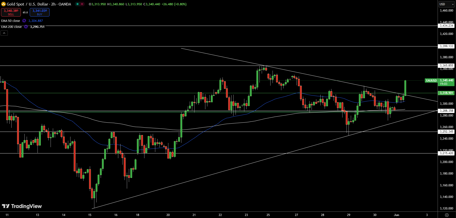456x218 pixels.
Task: Click the open price O3,313.950
Action: (97, 4)
